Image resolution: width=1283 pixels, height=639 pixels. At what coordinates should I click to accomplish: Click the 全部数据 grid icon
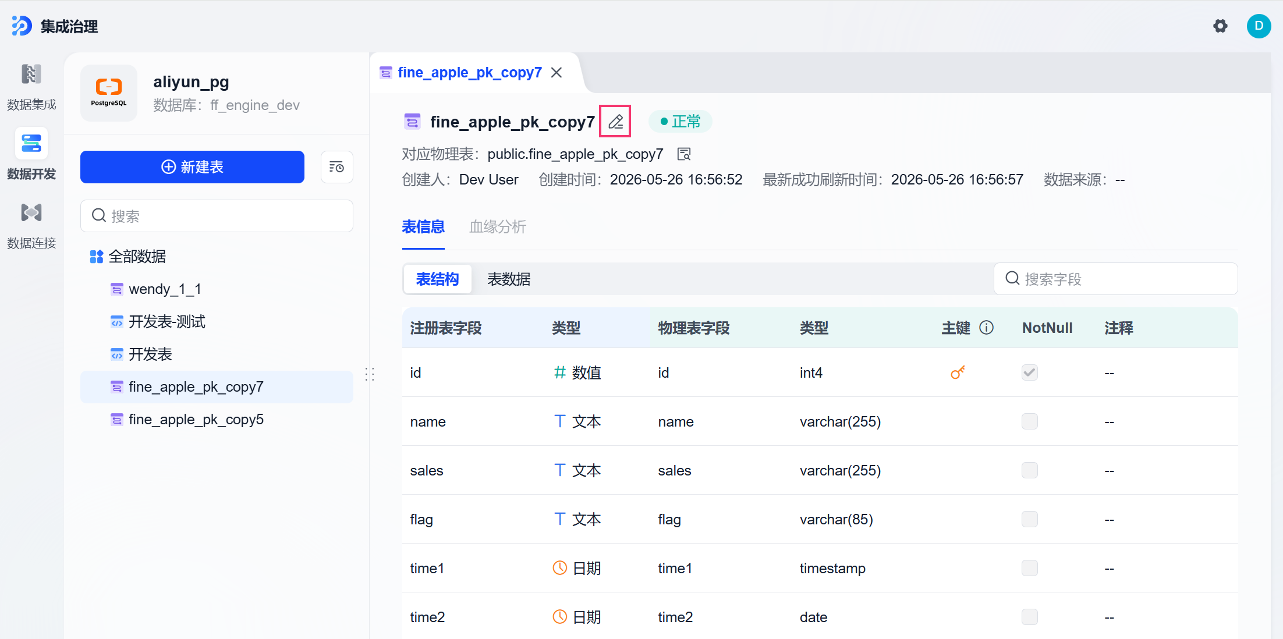(x=97, y=257)
